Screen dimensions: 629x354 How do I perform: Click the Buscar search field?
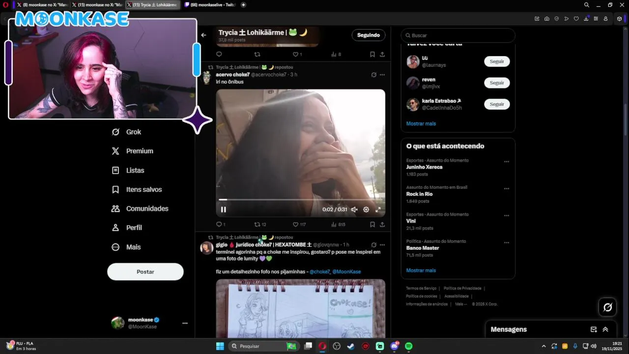(x=458, y=35)
